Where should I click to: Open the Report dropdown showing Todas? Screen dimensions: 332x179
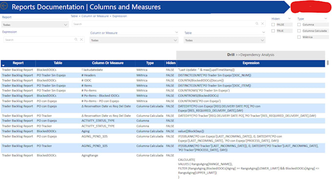(x=35, y=25)
